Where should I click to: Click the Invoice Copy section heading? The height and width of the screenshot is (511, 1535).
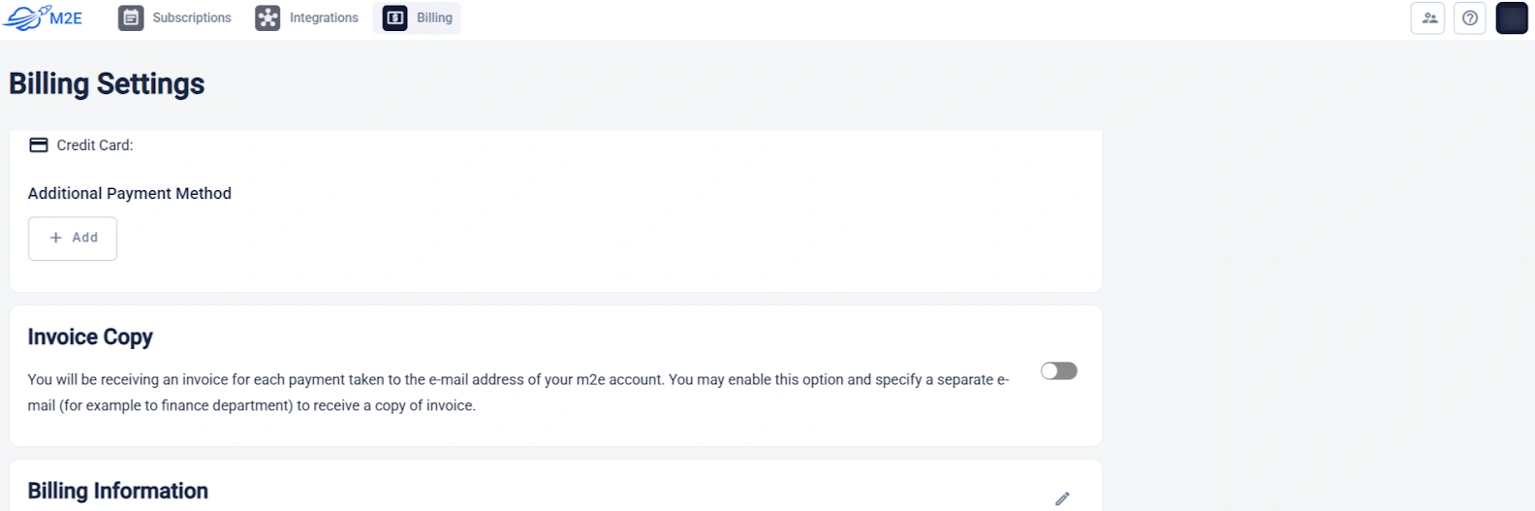tap(90, 337)
